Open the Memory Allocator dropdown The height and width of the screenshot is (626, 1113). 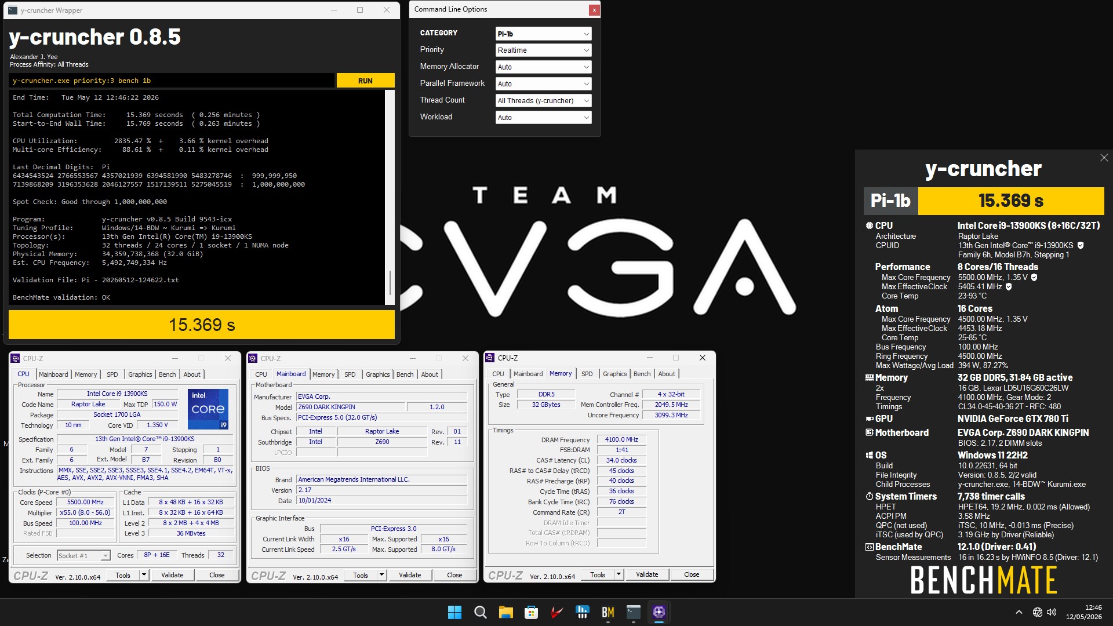(x=543, y=67)
